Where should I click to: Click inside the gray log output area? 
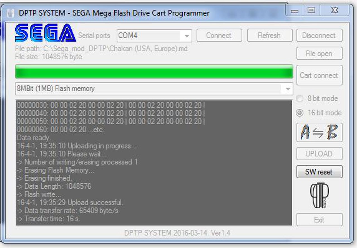pyautogui.click(x=154, y=163)
